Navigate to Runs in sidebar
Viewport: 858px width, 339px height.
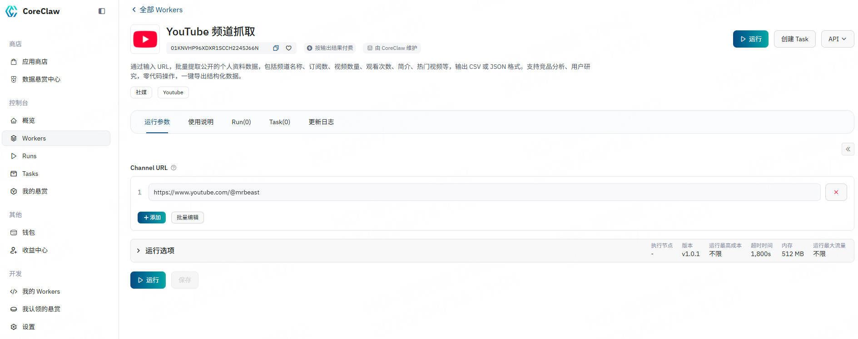[29, 156]
